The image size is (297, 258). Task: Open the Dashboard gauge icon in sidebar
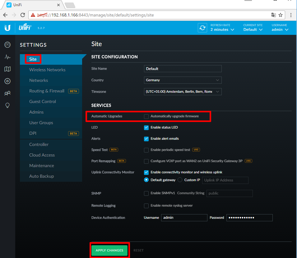(7, 45)
